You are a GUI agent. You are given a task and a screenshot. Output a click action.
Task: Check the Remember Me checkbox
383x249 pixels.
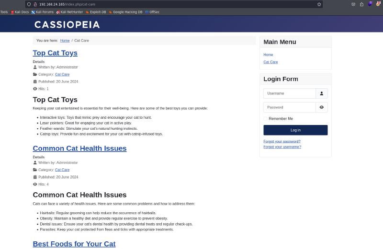click(265, 119)
